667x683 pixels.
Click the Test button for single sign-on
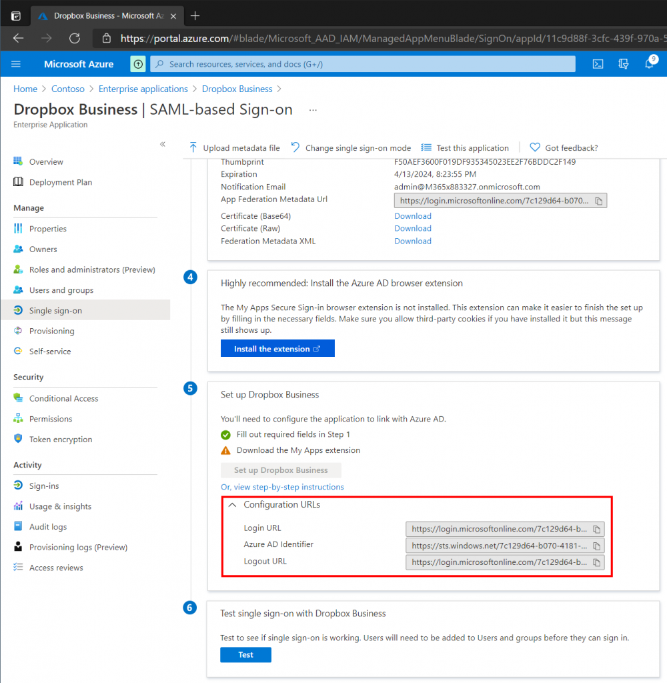[245, 655]
